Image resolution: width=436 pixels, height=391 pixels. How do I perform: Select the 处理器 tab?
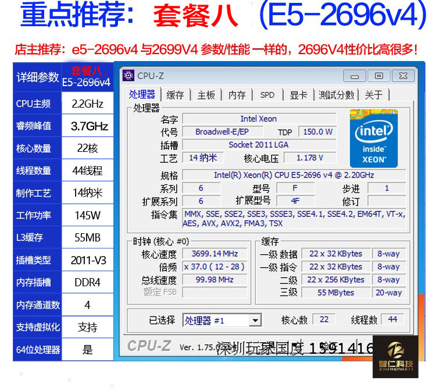point(142,95)
